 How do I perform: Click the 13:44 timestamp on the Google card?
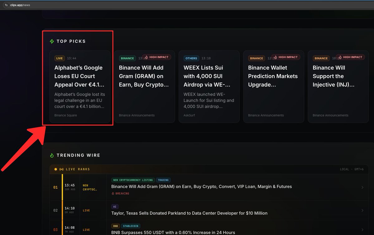(72, 58)
